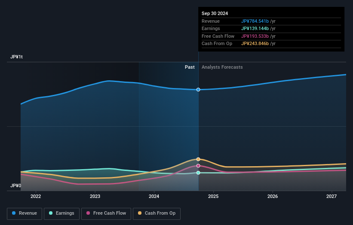The image size is (353, 225).
Task: Click the orange Cash From Op data point
Action: pyautogui.click(x=198, y=159)
